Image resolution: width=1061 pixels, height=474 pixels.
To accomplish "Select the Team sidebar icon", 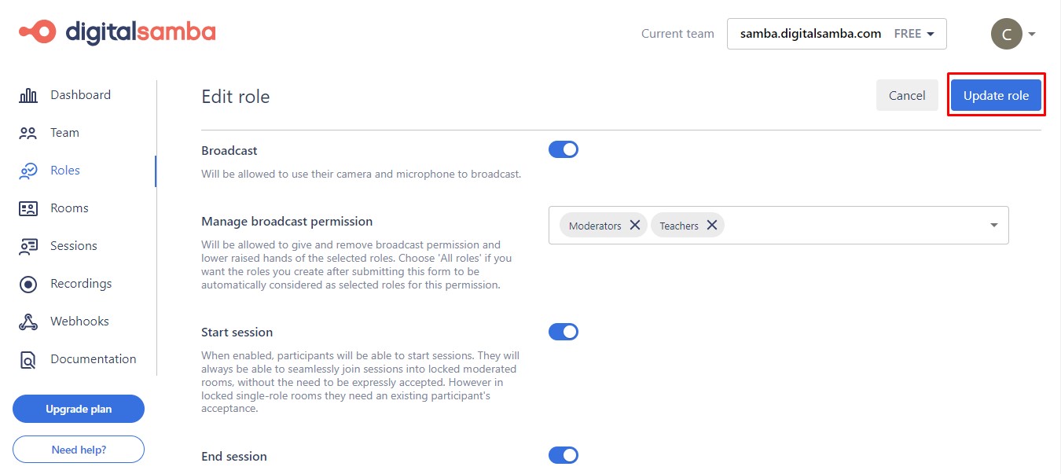I will click(x=28, y=133).
